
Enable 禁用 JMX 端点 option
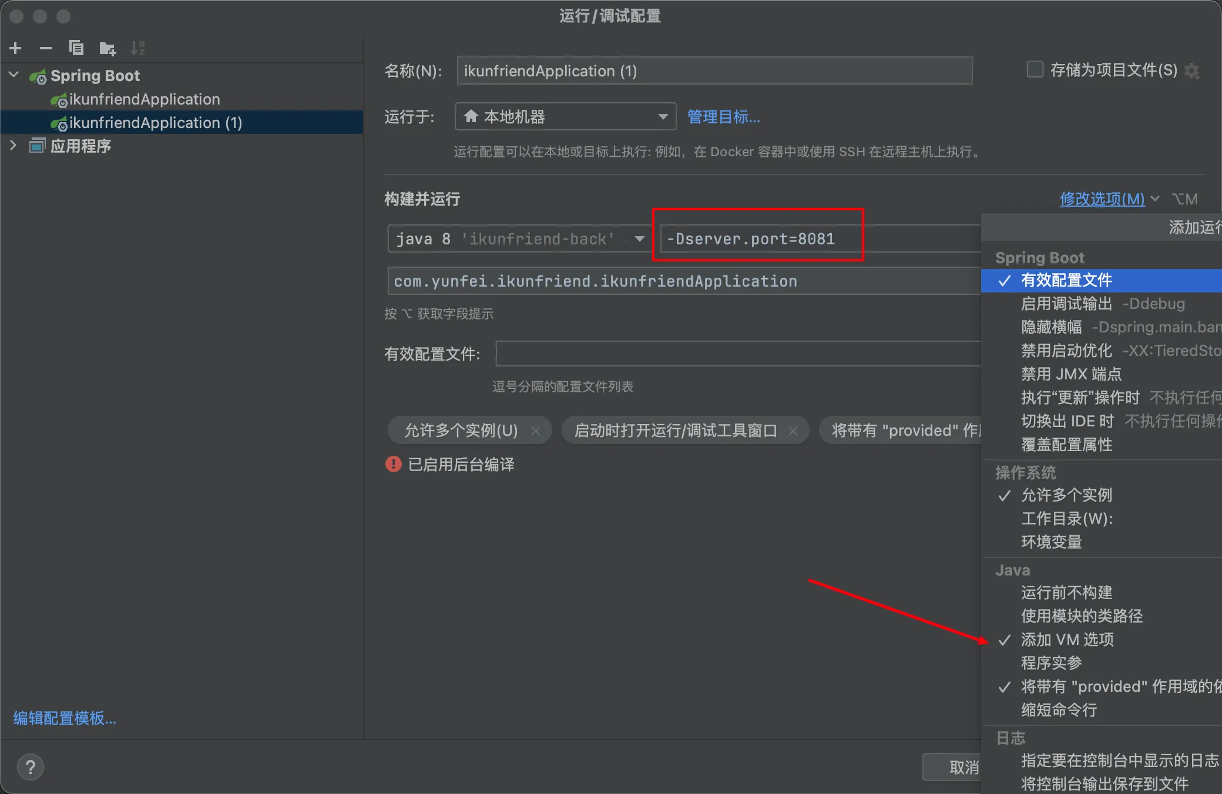coord(1102,374)
